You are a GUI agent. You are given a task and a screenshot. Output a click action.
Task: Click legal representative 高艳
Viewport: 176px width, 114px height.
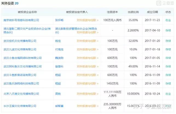58,94
